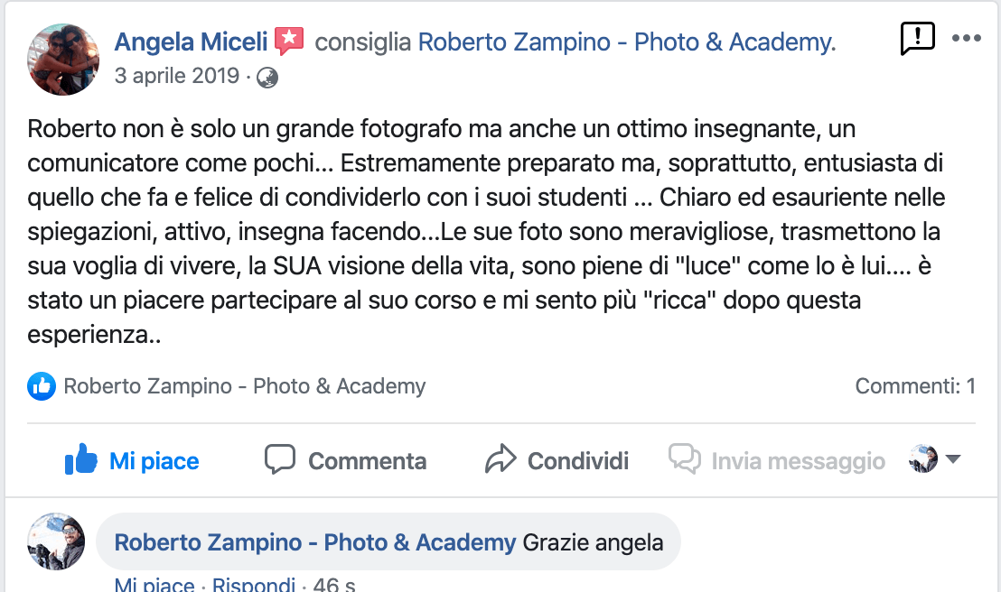Expand the profile selector dropdown arrow
The width and height of the screenshot is (1001, 592).
click(952, 460)
